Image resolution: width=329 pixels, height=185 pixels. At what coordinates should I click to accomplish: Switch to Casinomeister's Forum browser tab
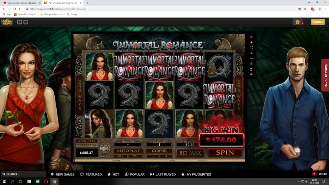21,3
